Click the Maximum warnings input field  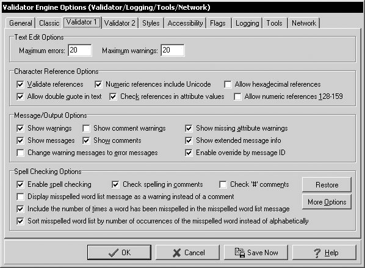[x=173, y=50]
